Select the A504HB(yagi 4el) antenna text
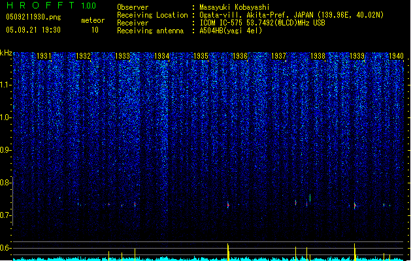 click(x=231, y=31)
